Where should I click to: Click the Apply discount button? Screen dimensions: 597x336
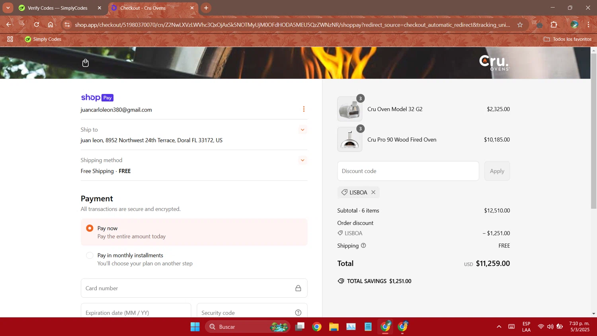497,171
